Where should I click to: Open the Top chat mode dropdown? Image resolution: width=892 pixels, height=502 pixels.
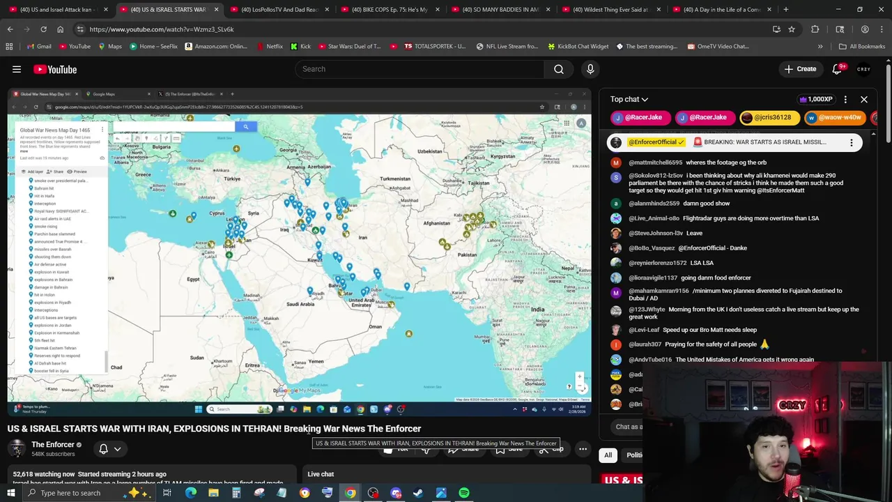(x=629, y=99)
